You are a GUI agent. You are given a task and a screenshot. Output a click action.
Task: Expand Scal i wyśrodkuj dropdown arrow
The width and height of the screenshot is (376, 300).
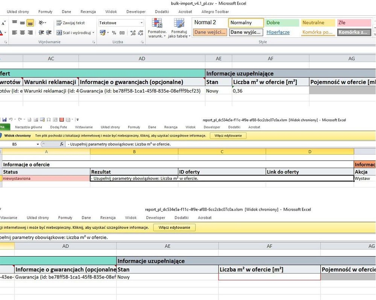(93, 33)
